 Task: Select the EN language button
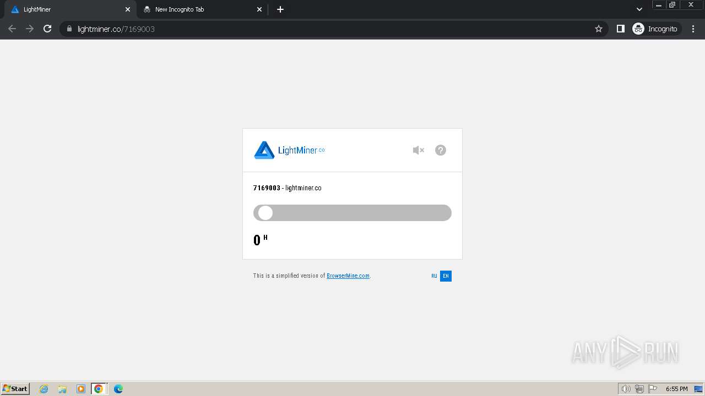click(x=446, y=276)
